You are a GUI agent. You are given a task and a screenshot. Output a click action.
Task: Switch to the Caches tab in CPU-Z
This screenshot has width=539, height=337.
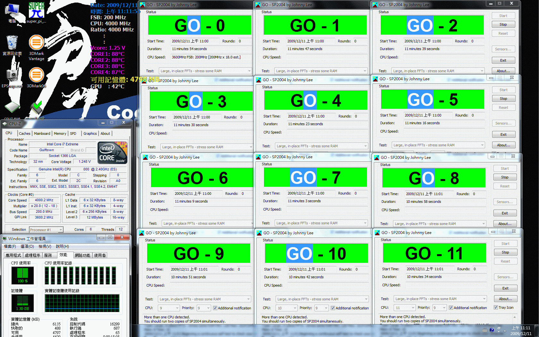pos(24,134)
